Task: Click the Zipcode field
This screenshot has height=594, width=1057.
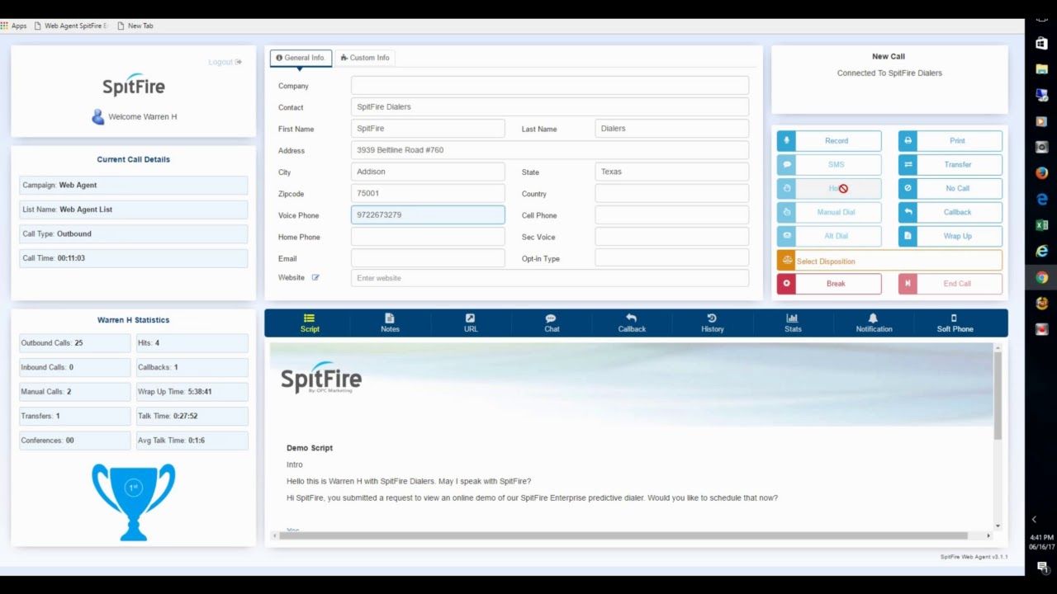Action: pyautogui.click(x=428, y=193)
